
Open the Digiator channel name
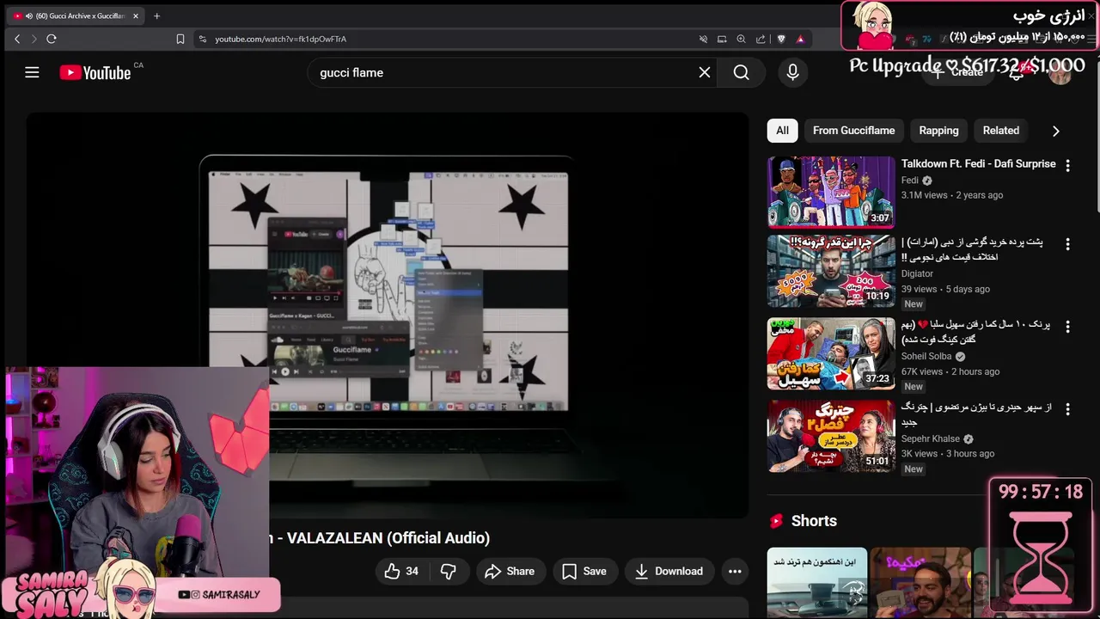pos(917,273)
